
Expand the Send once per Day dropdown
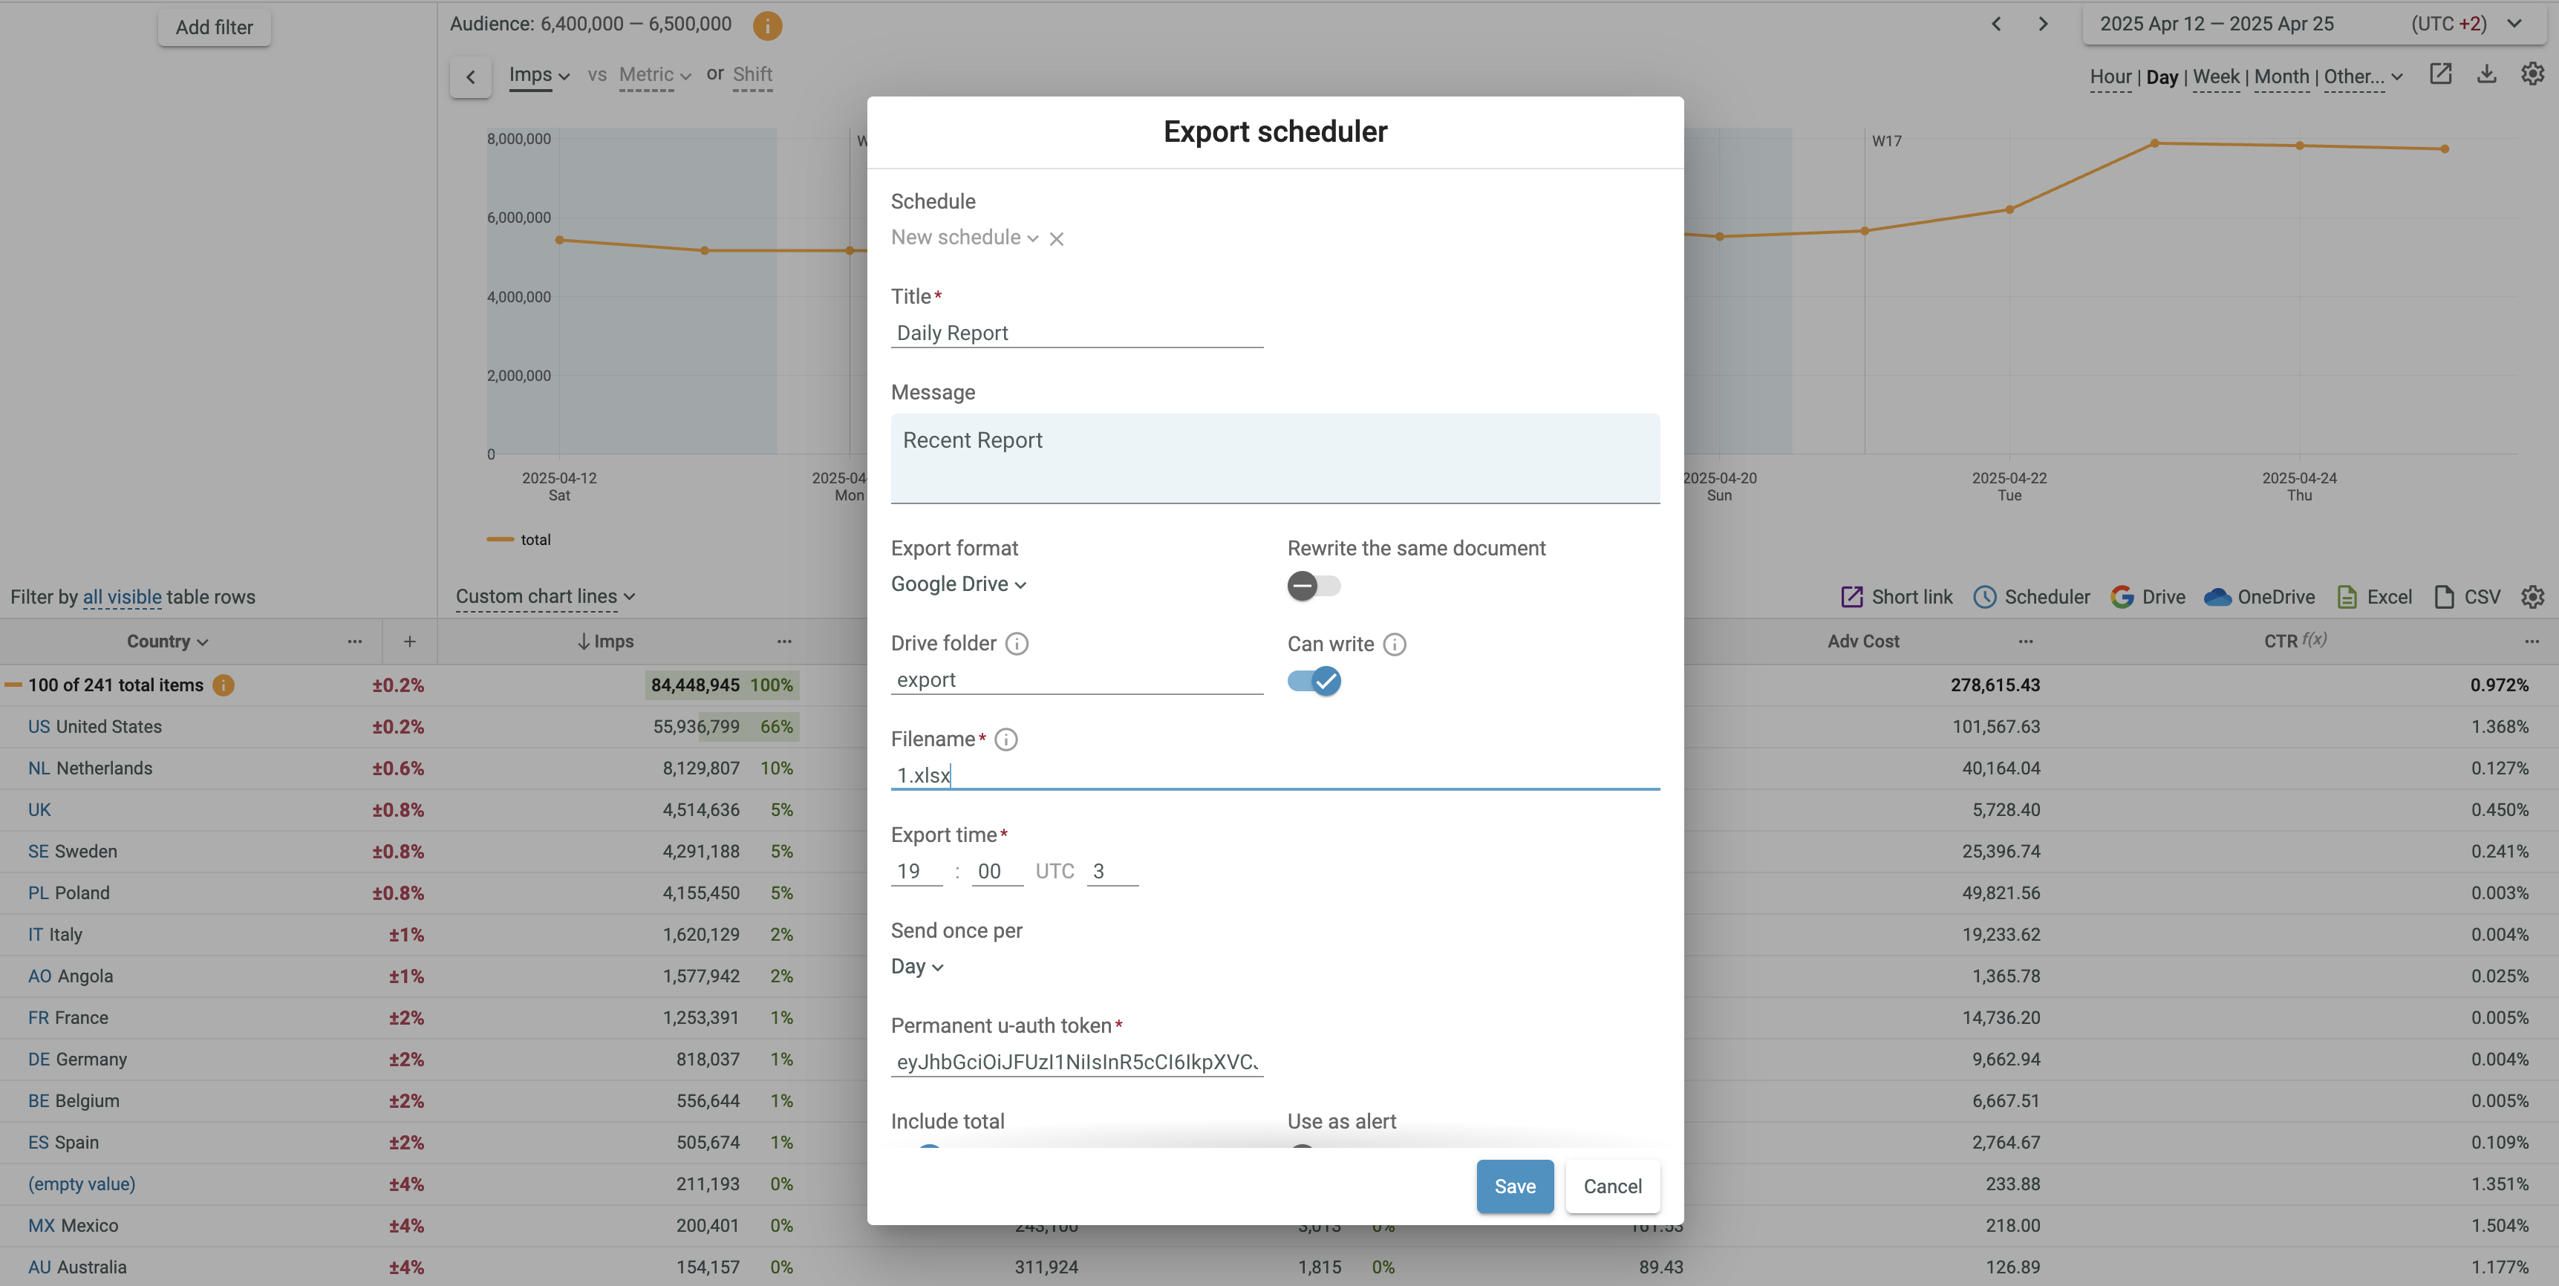coord(916,966)
